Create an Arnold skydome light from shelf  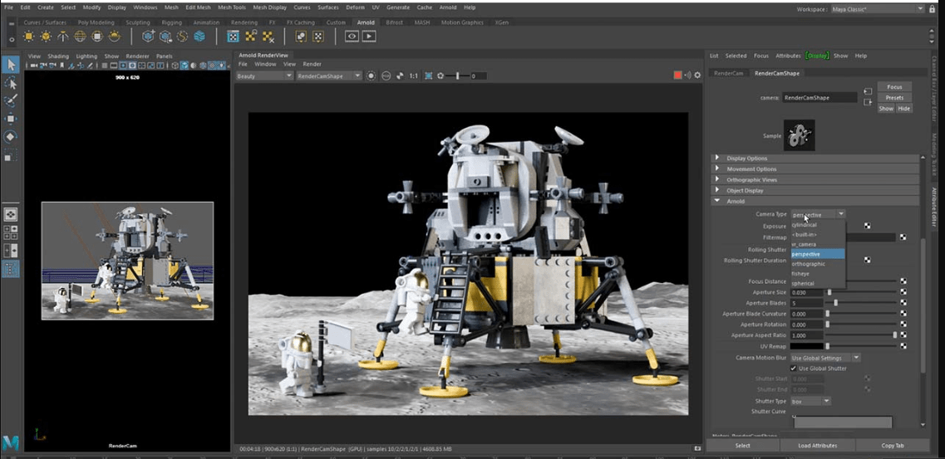coord(81,37)
